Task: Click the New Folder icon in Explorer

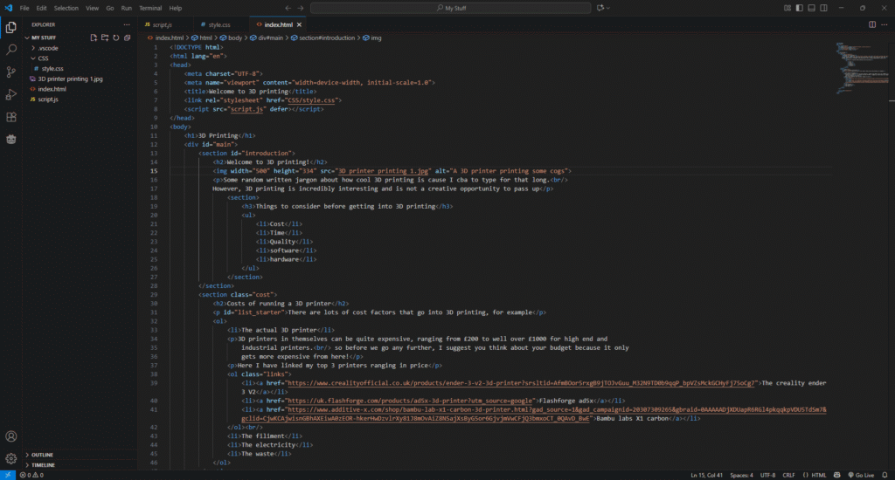Action: pyautogui.click(x=104, y=38)
